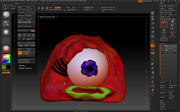Adjust the document Width slider

pyautogui.click(x=29, y=52)
